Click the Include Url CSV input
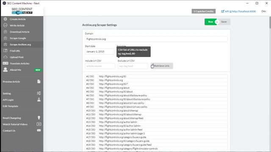Viewport: 271px width, 152px height. (100, 66)
